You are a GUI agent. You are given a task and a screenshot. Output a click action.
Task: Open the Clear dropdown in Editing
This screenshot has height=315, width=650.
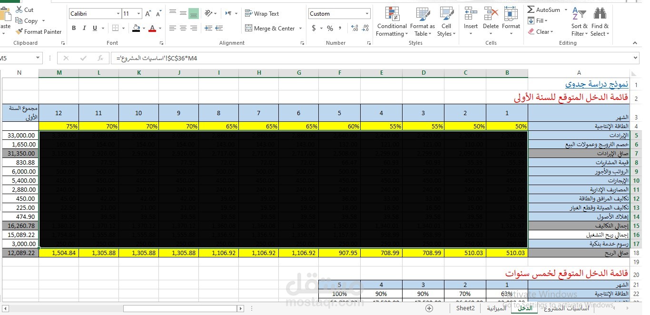pos(541,32)
